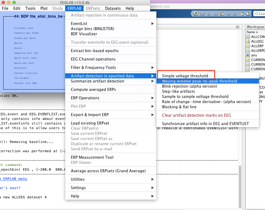Screen dimensions: 265x210
Task: Click the Command Window vertical scrollbar
Action: (240, 187)
